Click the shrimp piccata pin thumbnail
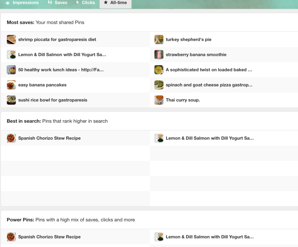The width and height of the screenshot is (298, 247). (11, 40)
